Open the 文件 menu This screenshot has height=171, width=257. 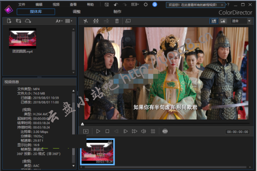point(22,5)
